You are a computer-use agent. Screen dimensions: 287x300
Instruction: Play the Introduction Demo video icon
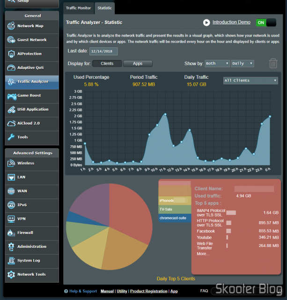(x=206, y=22)
